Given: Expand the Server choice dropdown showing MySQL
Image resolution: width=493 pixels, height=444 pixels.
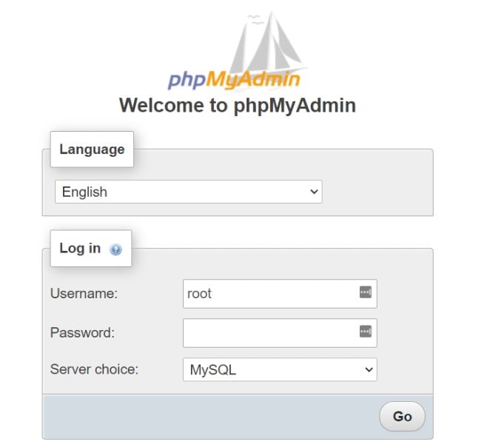Looking at the screenshot, I should pyautogui.click(x=279, y=369).
